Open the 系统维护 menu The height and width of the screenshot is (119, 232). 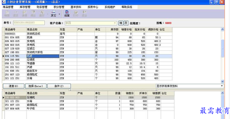pos(110,7)
